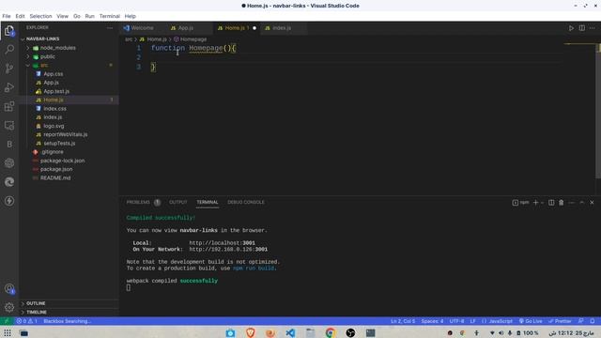Kill the terminal with the trash icon

point(562,203)
